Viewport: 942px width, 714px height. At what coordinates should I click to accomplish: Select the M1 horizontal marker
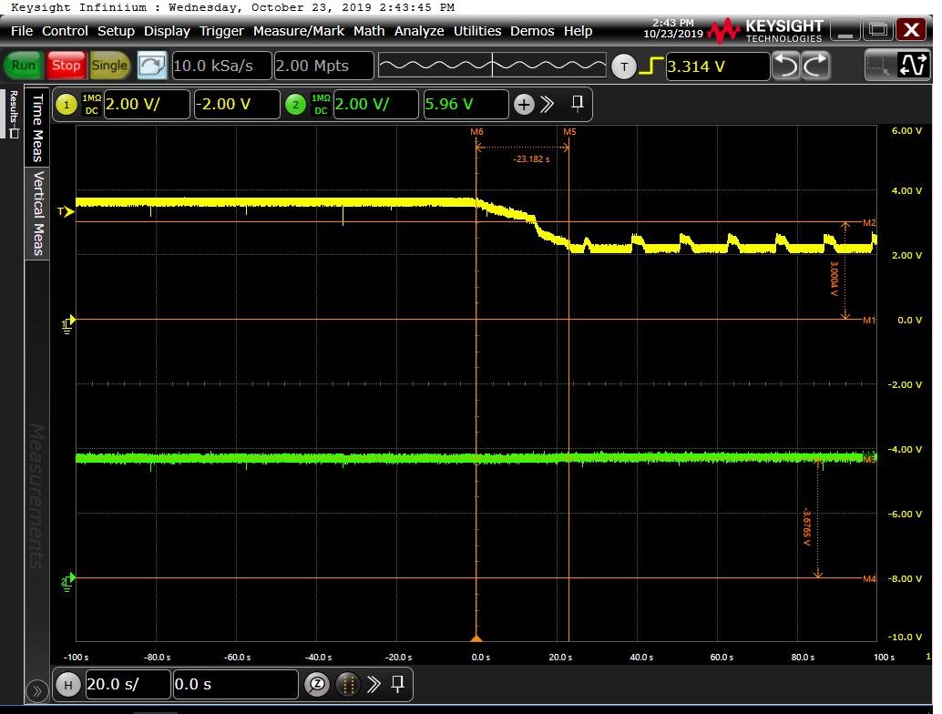tap(869, 320)
